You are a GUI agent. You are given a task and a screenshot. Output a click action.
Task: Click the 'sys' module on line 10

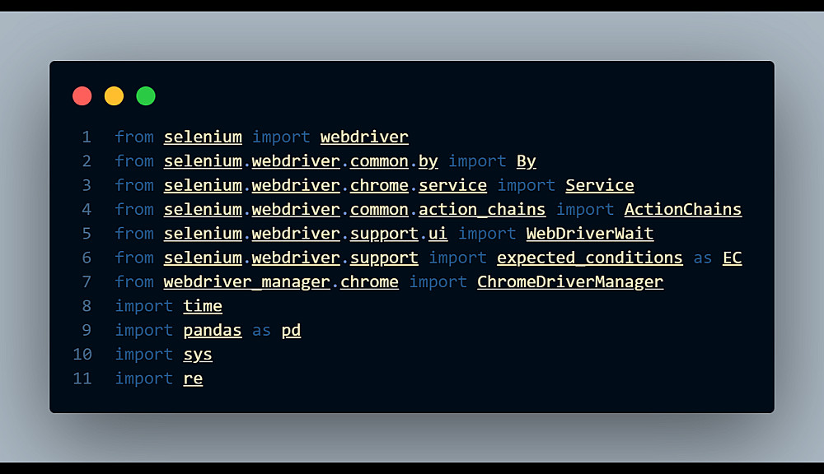coord(198,355)
